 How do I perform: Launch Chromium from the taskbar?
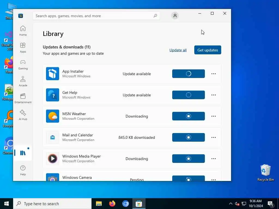click(125, 204)
